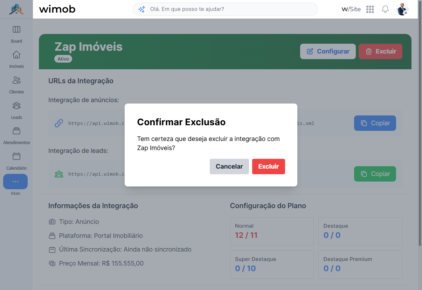Click the Super Destaque 0 / 10 card
This screenshot has height=290, width=422.
click(272, 264)
